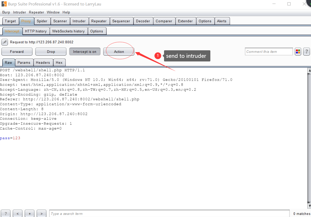Screen dimensions: 311x217
Task: Switch to the Sequencer tab
Action: coord(121,21)
